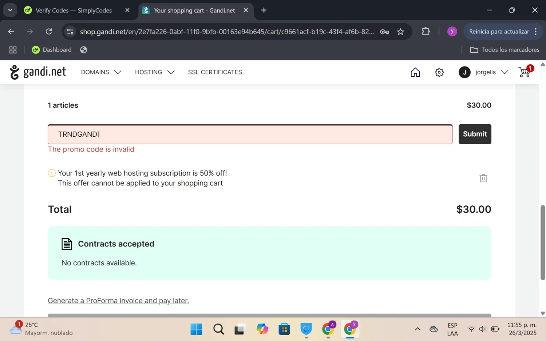Submit the promo code
546x341 pixels.
tap(475, 134)
